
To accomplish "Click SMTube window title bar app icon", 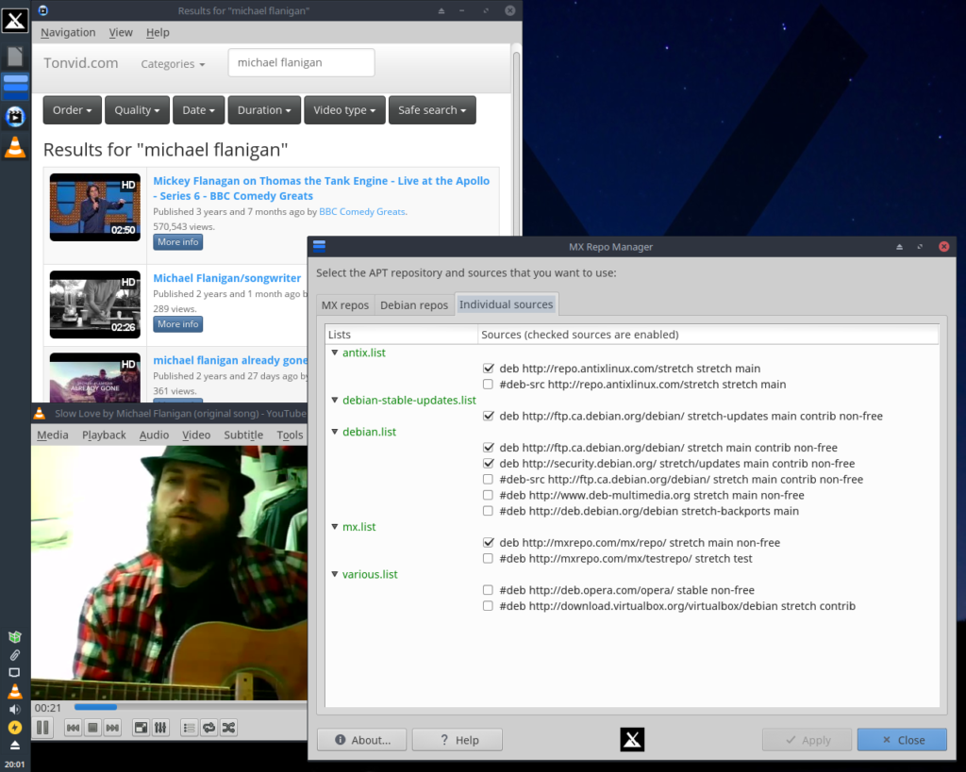I will [x=43, y=10].
